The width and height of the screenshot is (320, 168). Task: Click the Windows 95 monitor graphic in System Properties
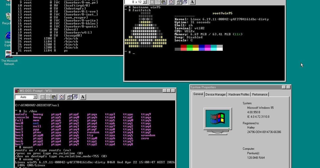pyautogui.click(x=218, y=119)
